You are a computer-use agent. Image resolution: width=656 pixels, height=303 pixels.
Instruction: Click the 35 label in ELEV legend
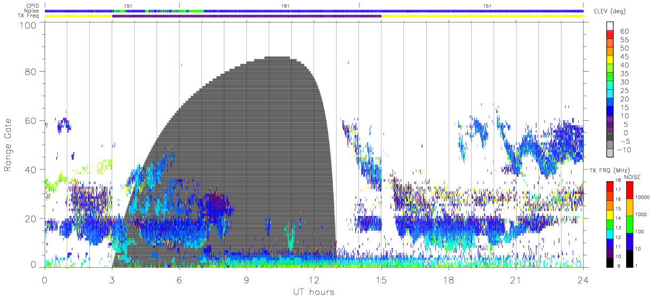point(624,74)
